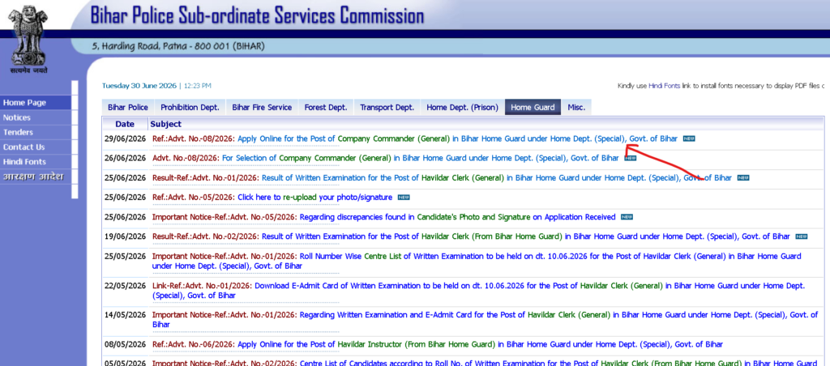Switch to Prohibition Dept. tab
The width and height of the screenshot is (830, 366).
coord(190,108)
